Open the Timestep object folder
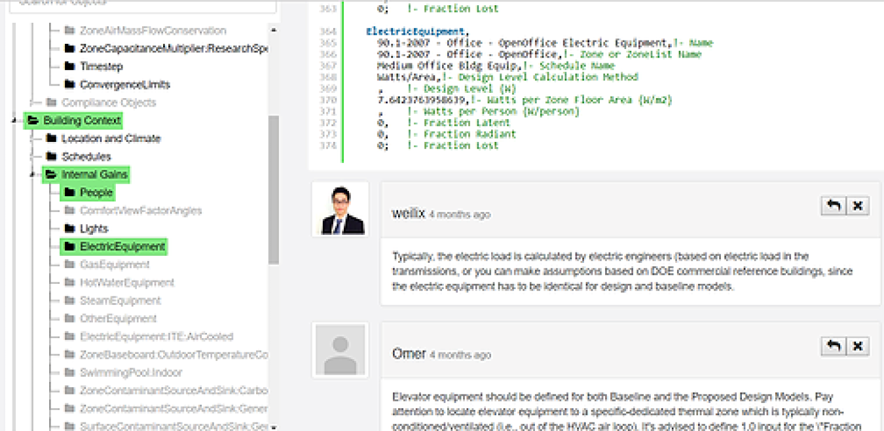Screen dimensions: 884x431 point(101,67)
